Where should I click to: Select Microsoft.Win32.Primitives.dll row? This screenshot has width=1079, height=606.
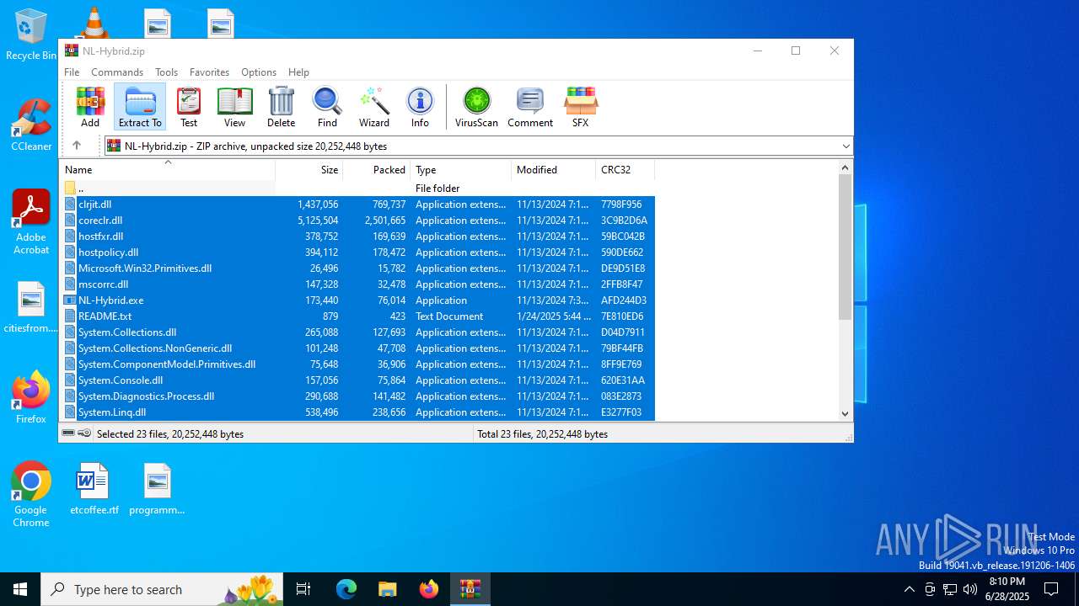(357, 268)
